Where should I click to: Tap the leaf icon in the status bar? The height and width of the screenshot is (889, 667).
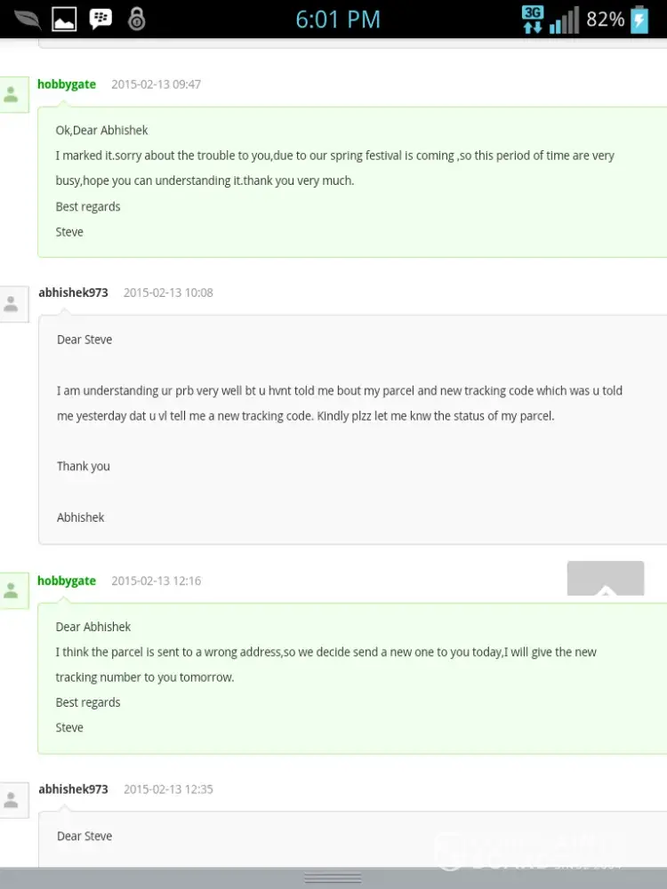tap(27, 18)
